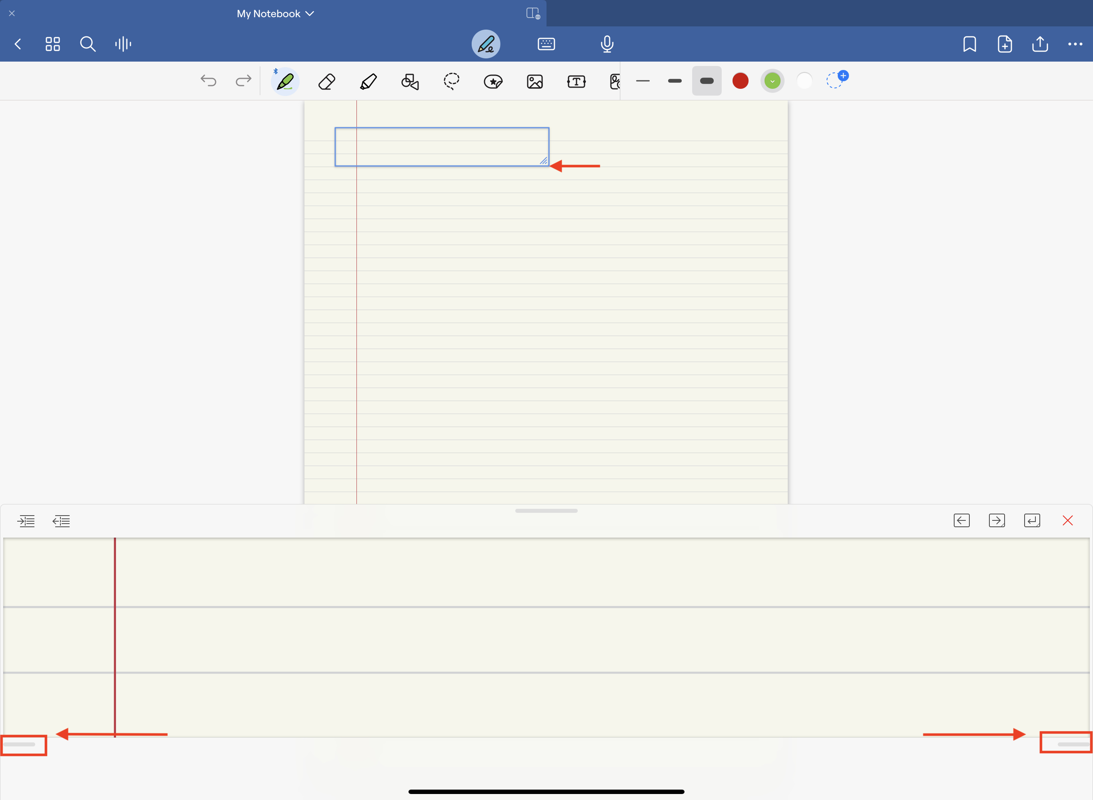
Task: Open the page thumbnails grid view
Action: coord(53,44)
